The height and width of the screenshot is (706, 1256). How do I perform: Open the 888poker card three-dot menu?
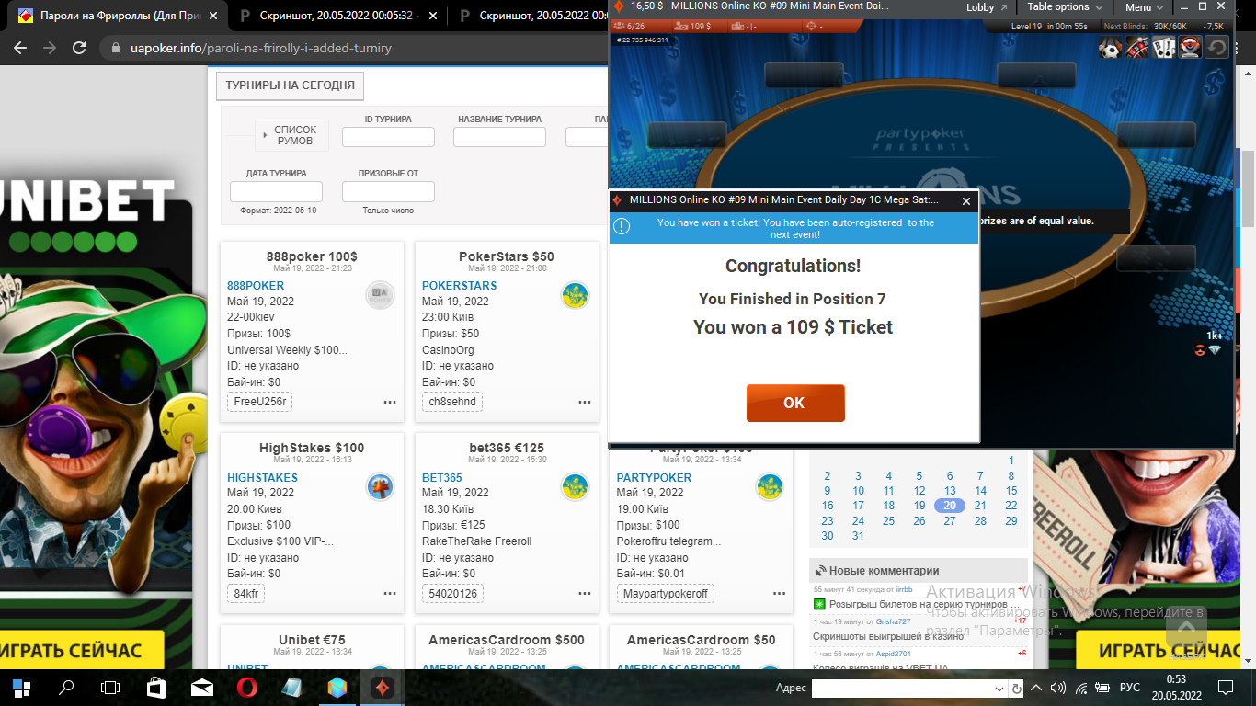(x=390, y=403)
